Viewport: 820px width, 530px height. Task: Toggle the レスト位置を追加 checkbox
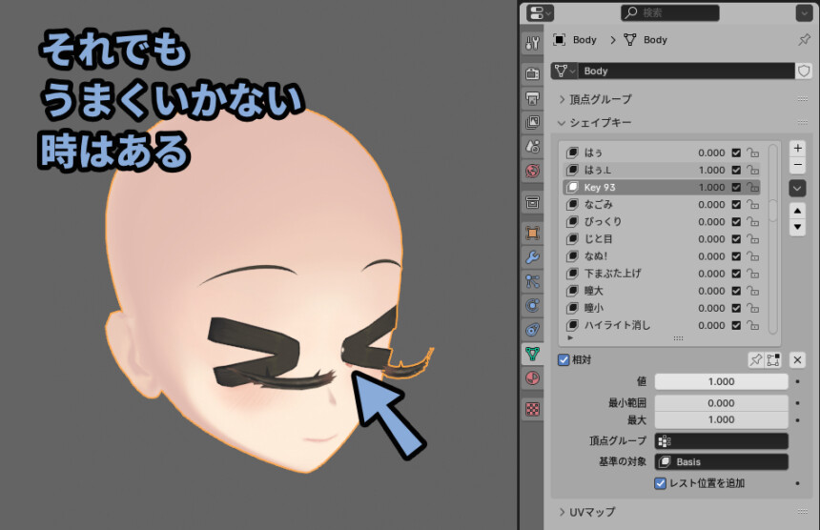660,483
